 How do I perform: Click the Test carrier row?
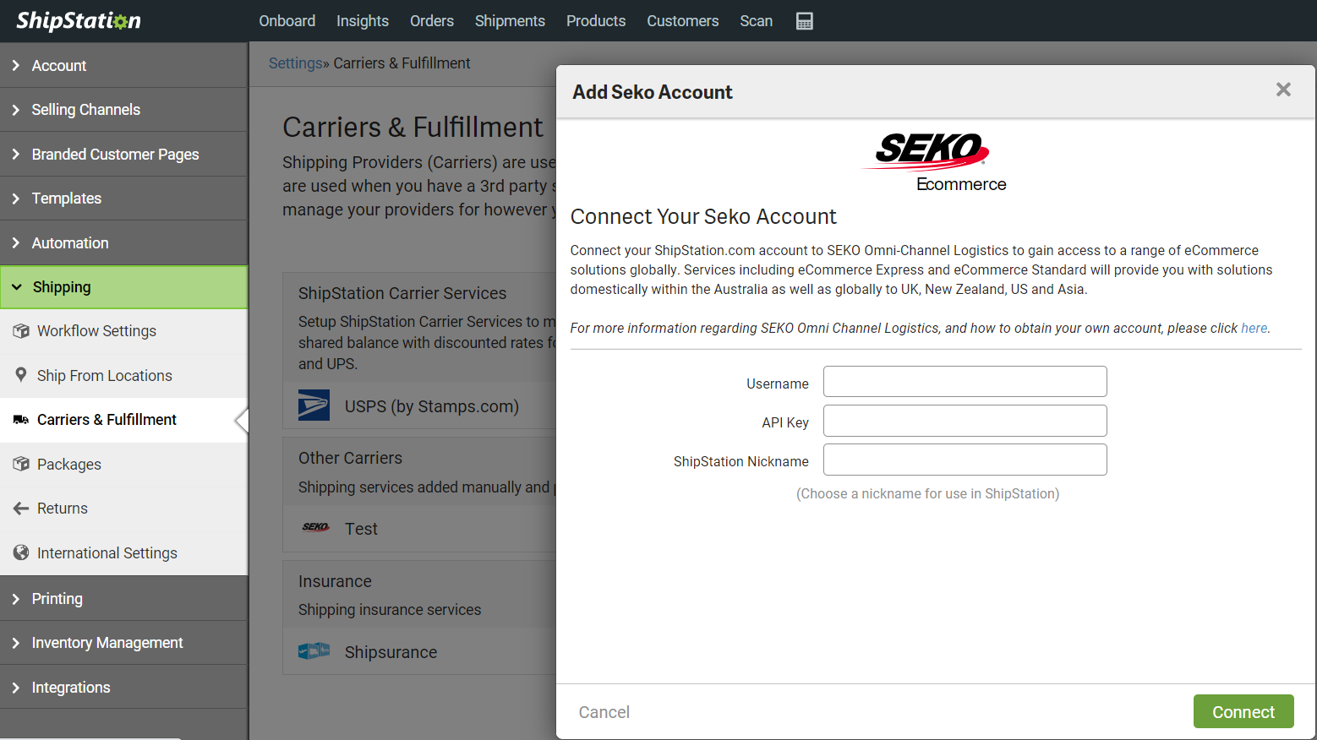tap(419, 529)
